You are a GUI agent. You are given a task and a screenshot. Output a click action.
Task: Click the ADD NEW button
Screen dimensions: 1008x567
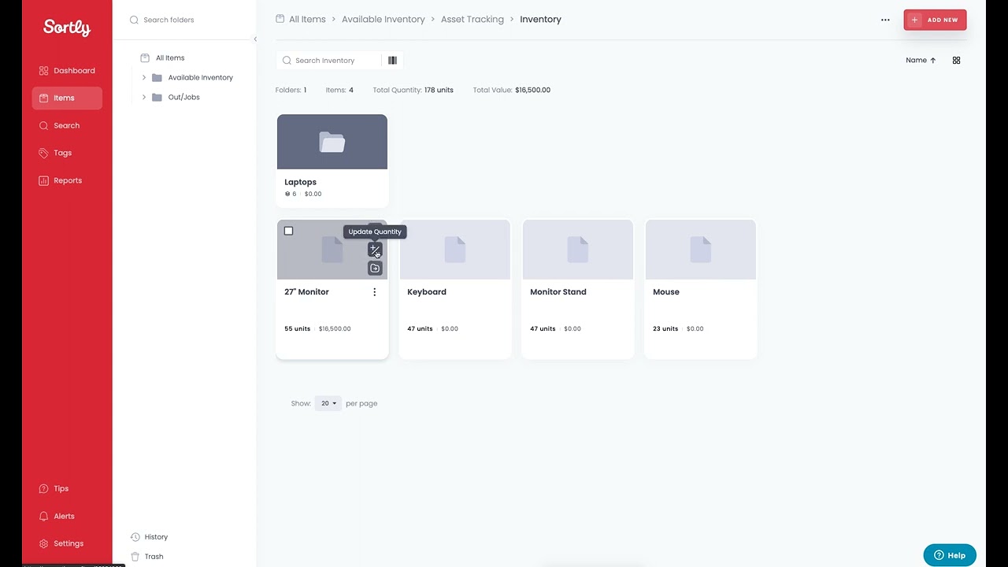click(x=935, y=20)
